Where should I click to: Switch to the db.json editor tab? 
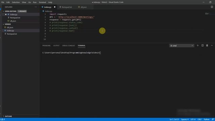[83, 7]
